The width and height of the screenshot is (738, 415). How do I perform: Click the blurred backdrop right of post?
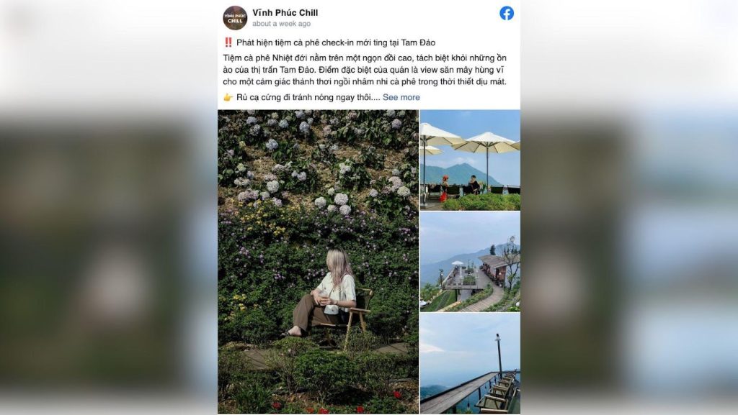point(629,207)
